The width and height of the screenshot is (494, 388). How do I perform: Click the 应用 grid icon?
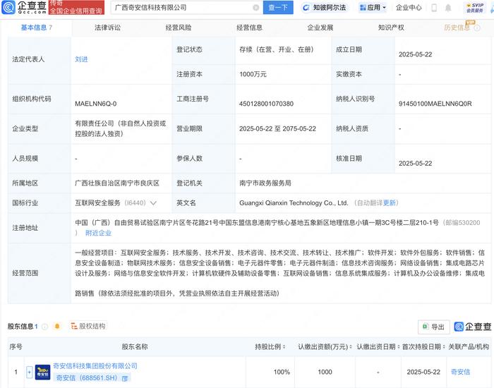click(x=363, y=8)
